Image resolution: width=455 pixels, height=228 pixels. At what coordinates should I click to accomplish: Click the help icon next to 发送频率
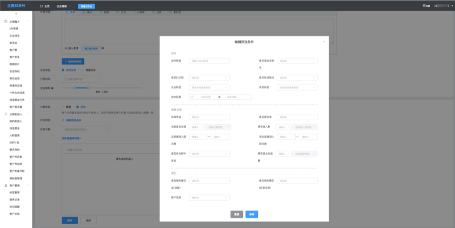tap(52, 88)
